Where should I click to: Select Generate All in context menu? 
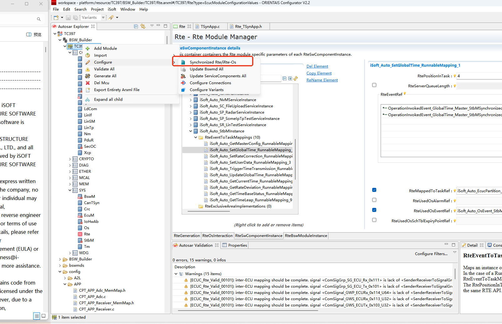pos(105,76)
